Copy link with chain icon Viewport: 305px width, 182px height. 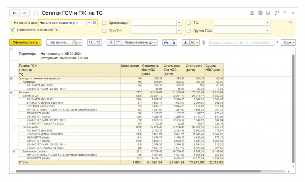[277, 13]
